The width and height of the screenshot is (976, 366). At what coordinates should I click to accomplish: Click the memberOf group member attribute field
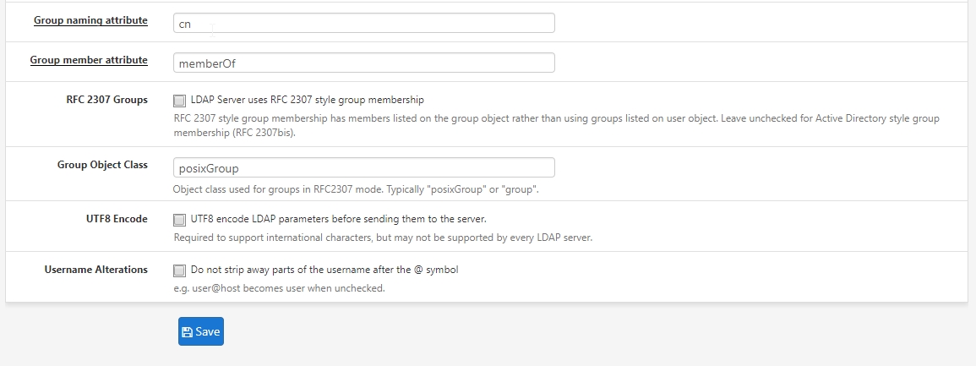click(x=363, y=63)
